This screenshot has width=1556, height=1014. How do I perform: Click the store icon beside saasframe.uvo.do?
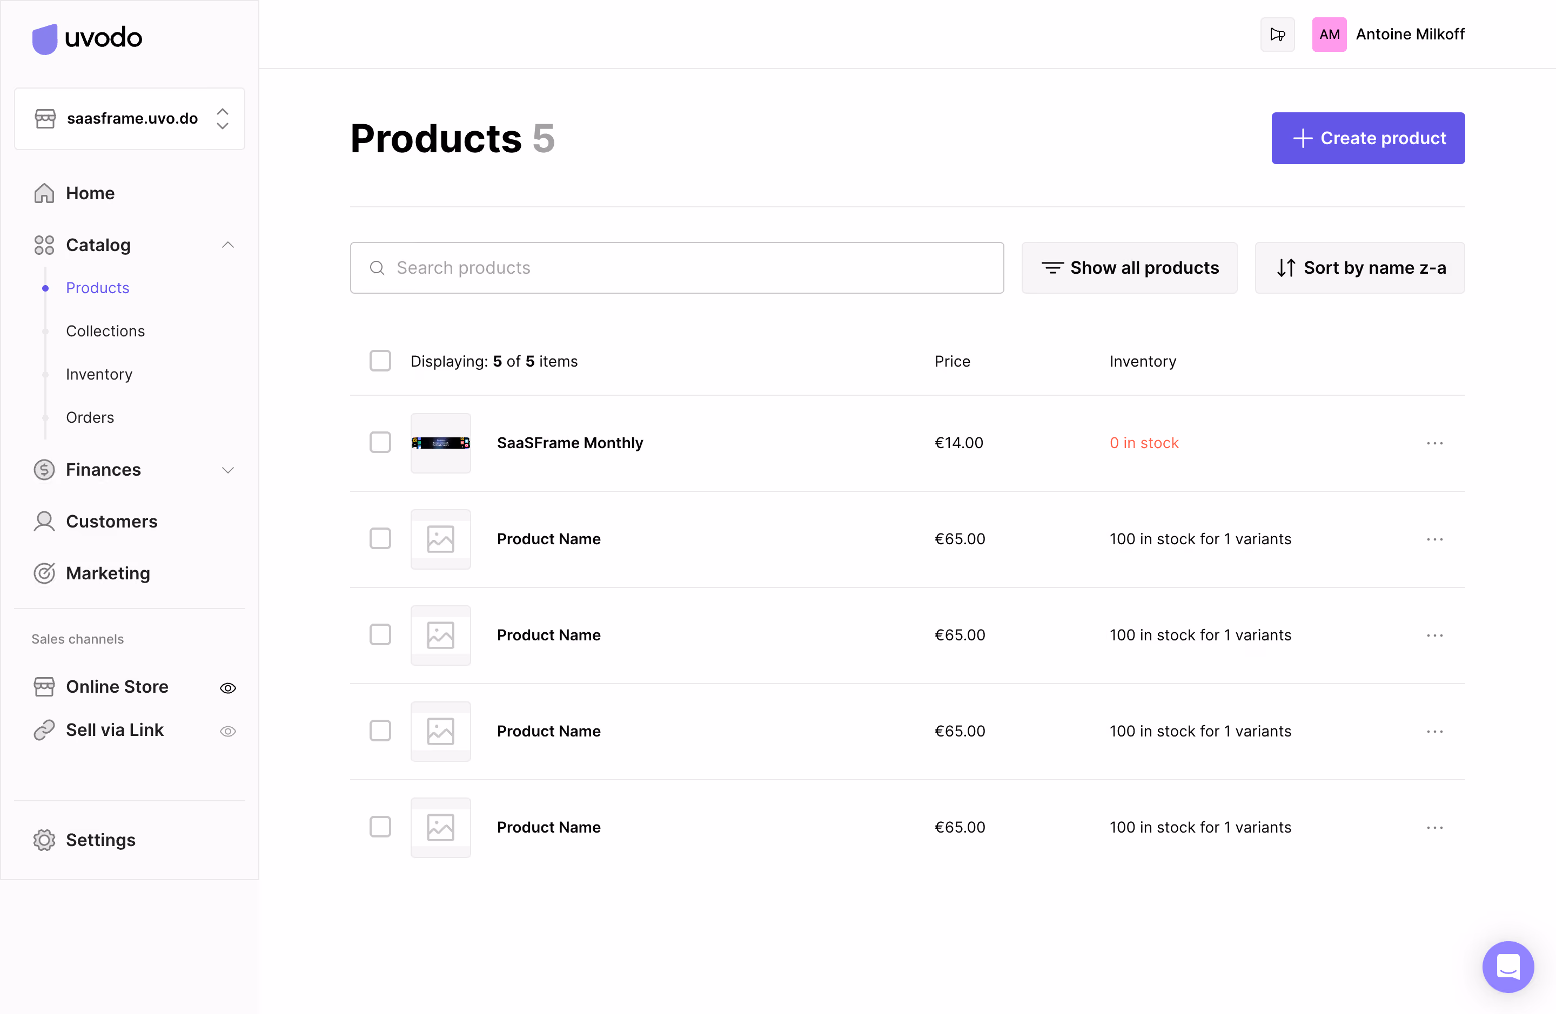point(45,118)
